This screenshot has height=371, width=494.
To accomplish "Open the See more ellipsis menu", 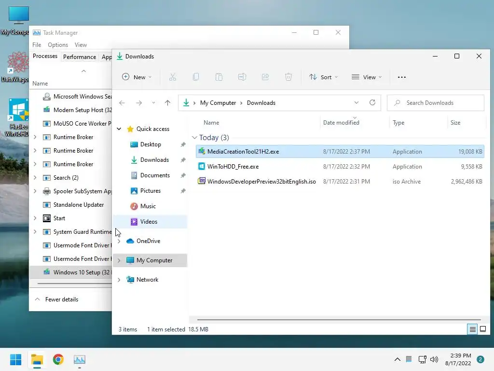I will click(402, 77).
